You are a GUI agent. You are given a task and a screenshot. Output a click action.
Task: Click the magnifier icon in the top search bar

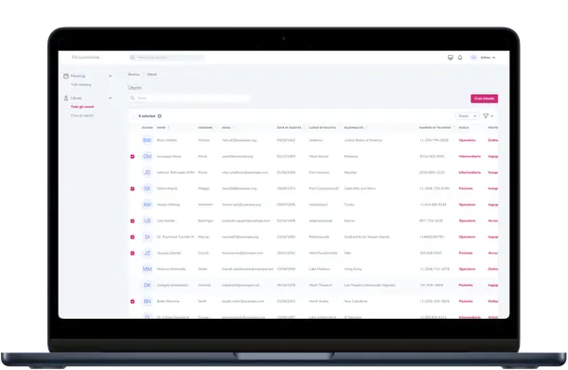pyautogui.click(x=133, y=58)
